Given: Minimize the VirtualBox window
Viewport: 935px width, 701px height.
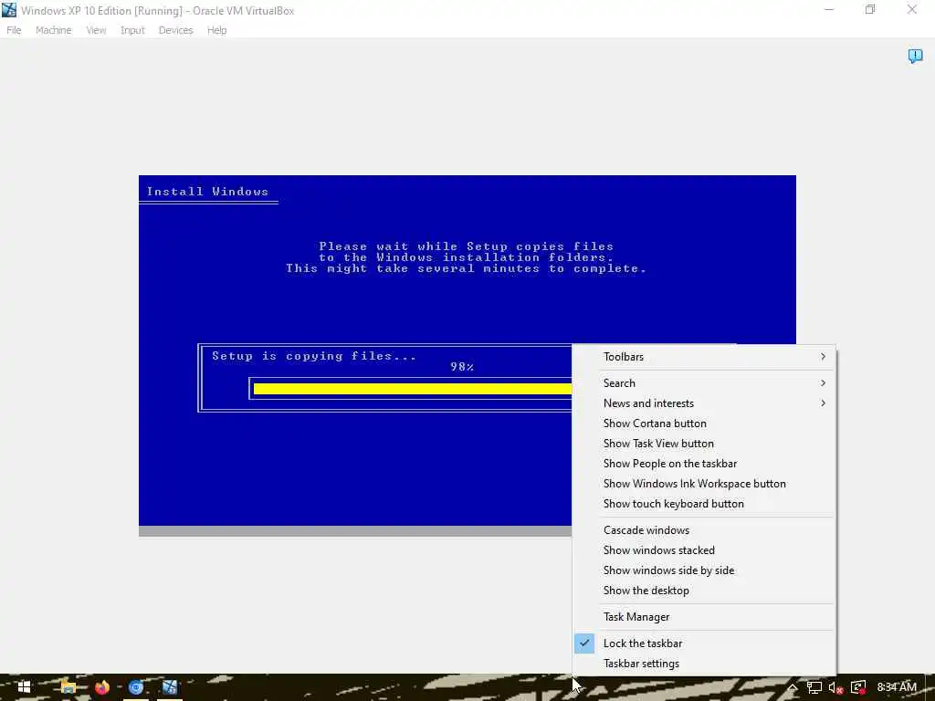Looking at the screenshot, I should (829, 10).
